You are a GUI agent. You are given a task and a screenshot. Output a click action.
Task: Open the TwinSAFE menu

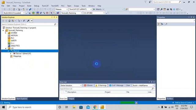coord(55,6)
